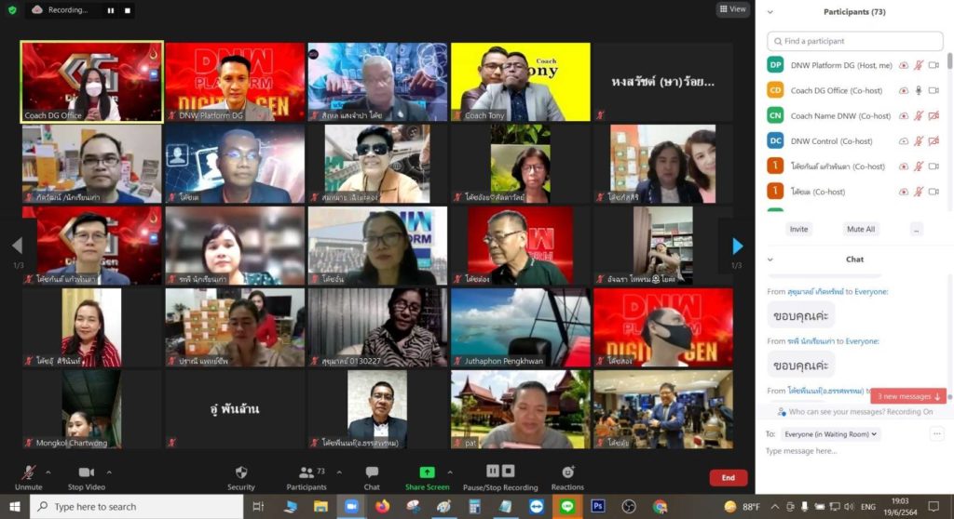Viewport: 954px width, 519px height.
Task: Toggle the Chat panel from toolbar
Action: 372,478
